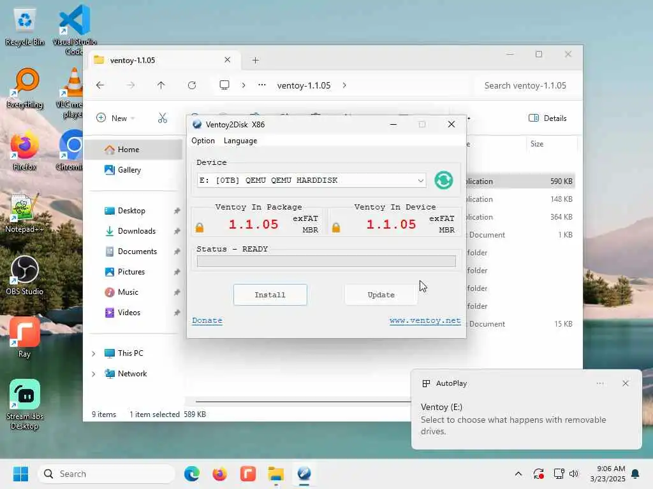Click the Update button in Ventoy2Disk
This screenshot has height=489, width=653.
click(x=381, y=295)
